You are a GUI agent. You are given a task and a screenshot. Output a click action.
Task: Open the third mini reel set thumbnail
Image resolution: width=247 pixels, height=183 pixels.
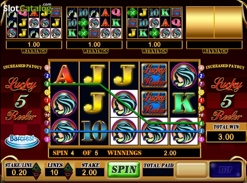pyautogui.click(x=154, y=23)
